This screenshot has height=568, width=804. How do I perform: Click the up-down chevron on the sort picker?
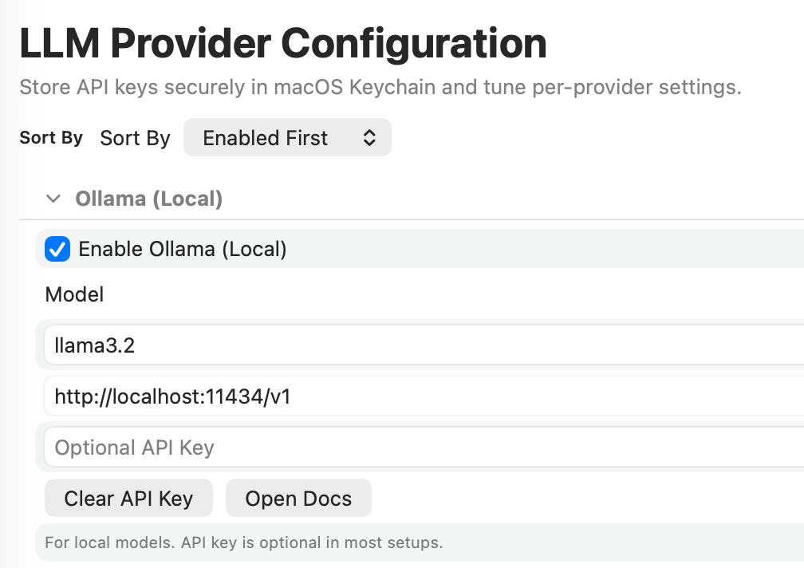click(x=368, y=137)
